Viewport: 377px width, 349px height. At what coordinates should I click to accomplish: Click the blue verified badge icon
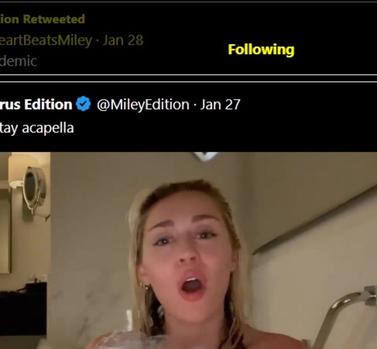click(84, 105)
